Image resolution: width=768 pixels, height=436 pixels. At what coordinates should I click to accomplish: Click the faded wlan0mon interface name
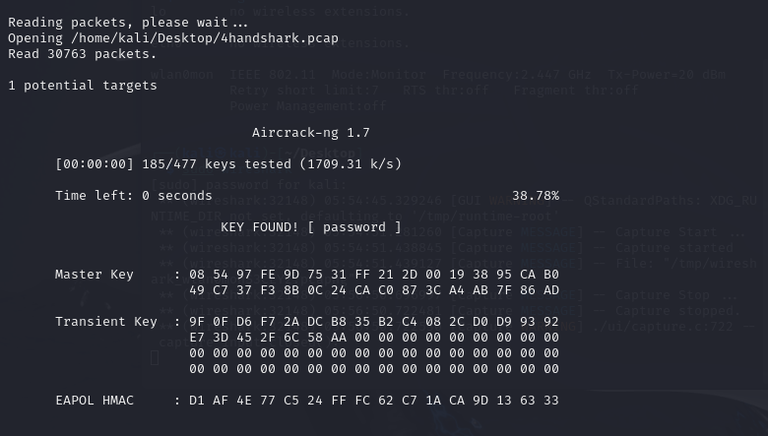click(182, 75)
